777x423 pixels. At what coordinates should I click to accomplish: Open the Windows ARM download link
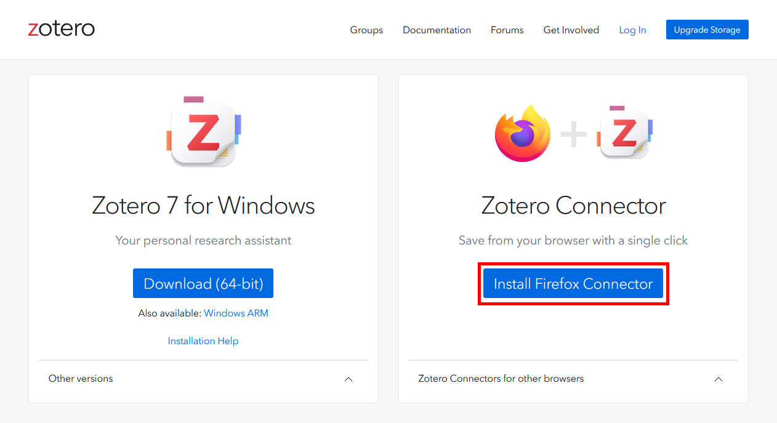[x=236, y=313]
